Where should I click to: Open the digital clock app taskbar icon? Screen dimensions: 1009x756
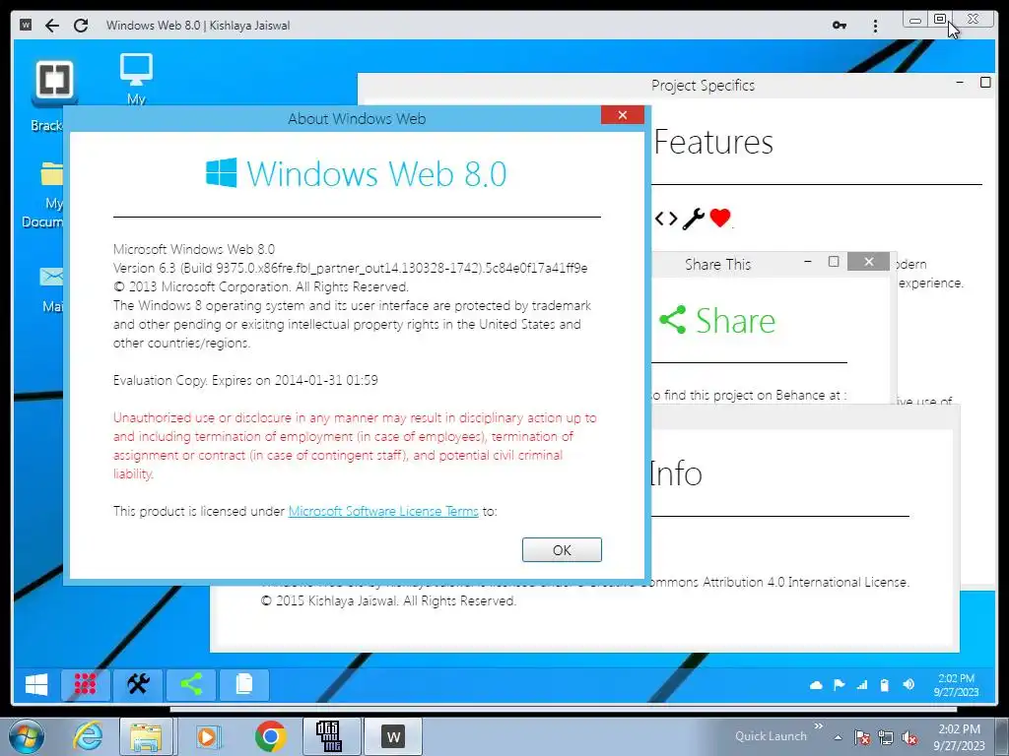click(x=329, y=736)
